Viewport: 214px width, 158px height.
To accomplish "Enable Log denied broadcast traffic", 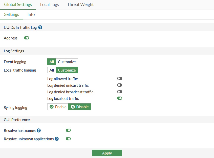I will (119, 92).
